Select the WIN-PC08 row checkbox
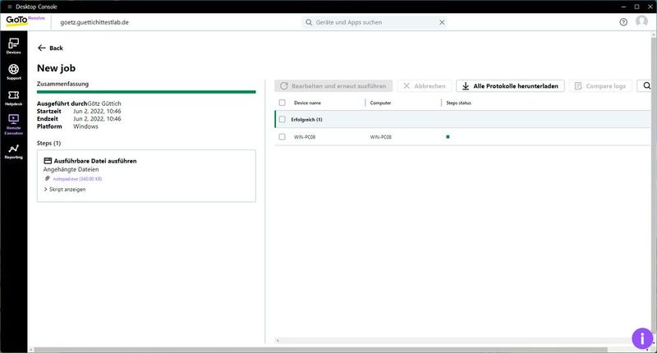657x353 pixels. click(283, 136)
